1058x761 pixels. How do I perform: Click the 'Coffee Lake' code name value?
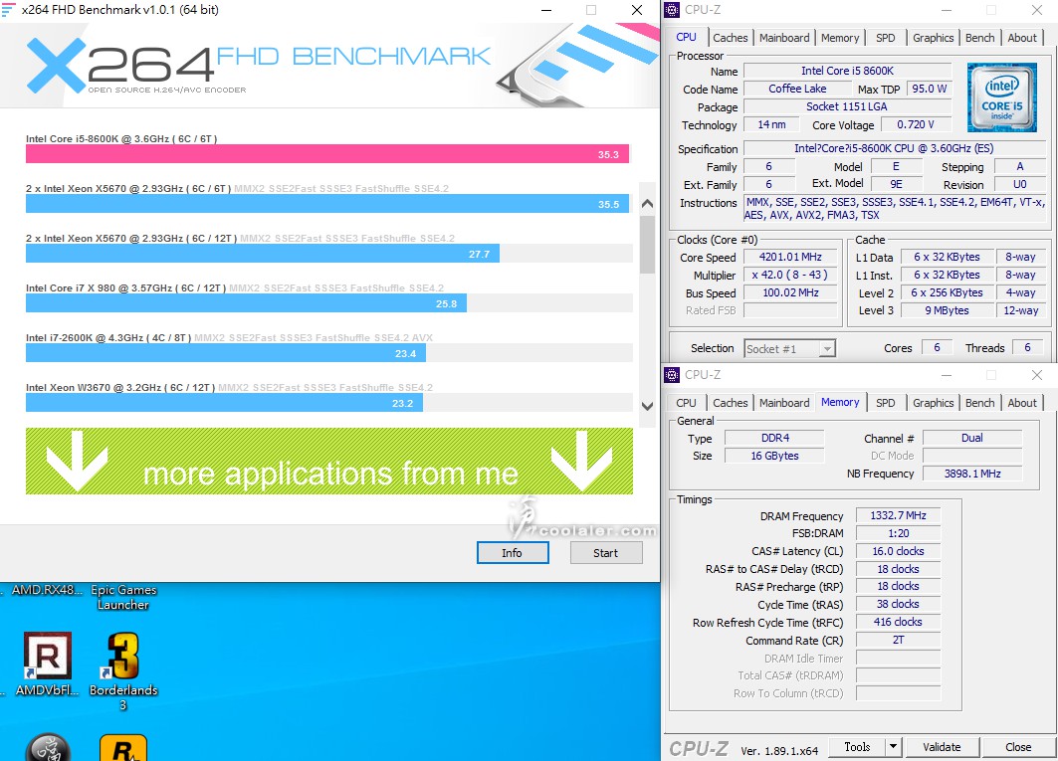797,90
